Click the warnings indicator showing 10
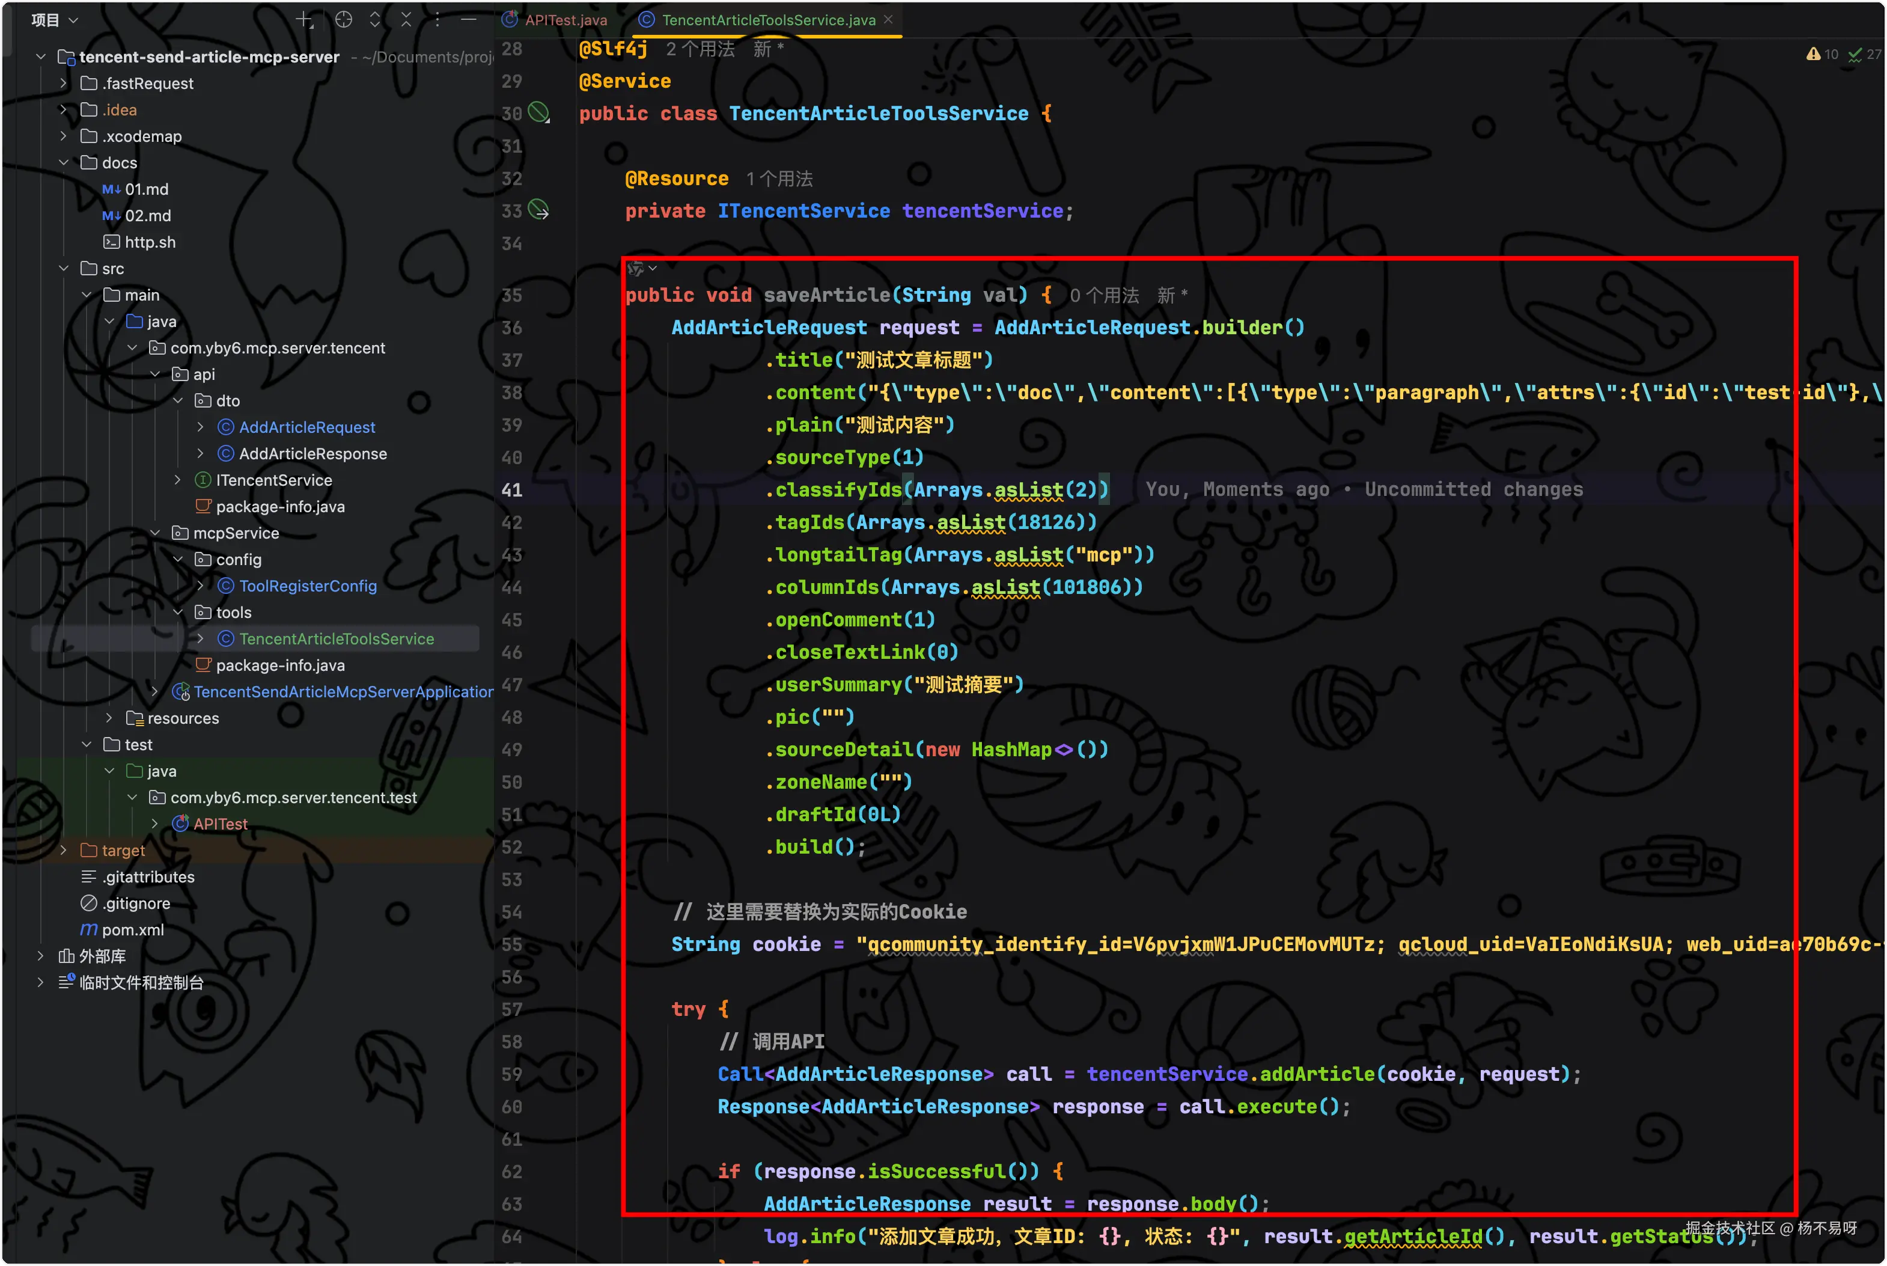Viewport: 1887px width, 1266px height. pyautogui.click(x=1823, y=54)
